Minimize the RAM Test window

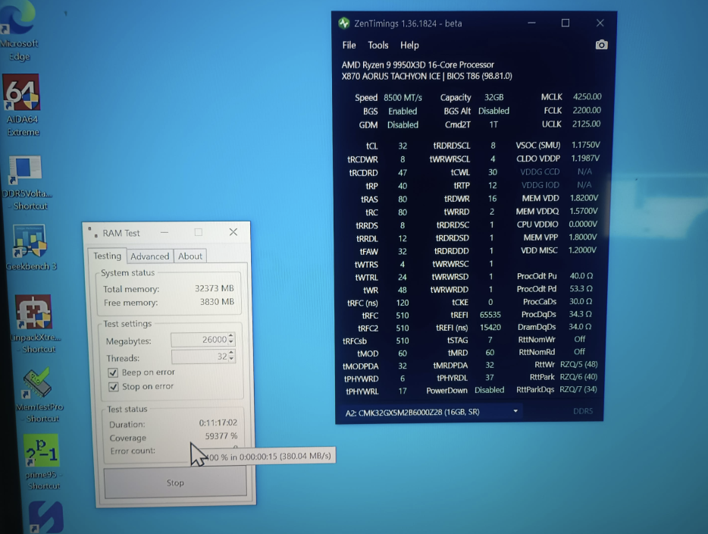click(x=164, y=232)
